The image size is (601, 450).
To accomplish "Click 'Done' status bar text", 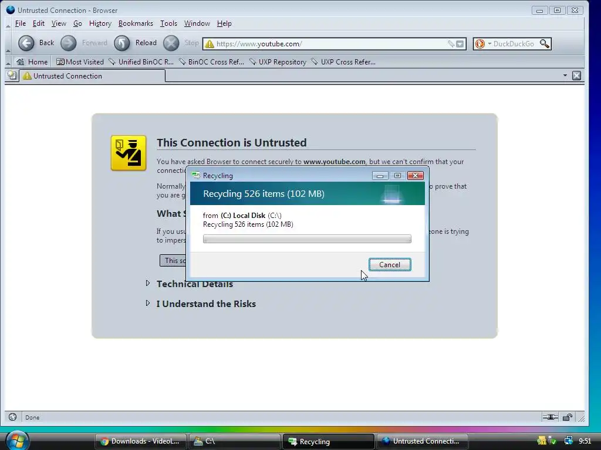I will 32,417.
